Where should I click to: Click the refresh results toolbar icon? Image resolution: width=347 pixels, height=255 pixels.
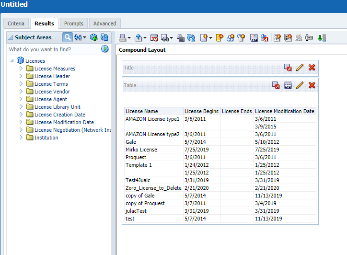(191, 38)
